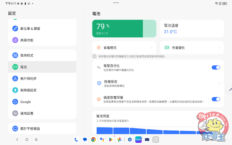Image resolution: width=232 pixels, height=145 pixels.
Task: Open the app drawer grid icon
Action: 156,140
